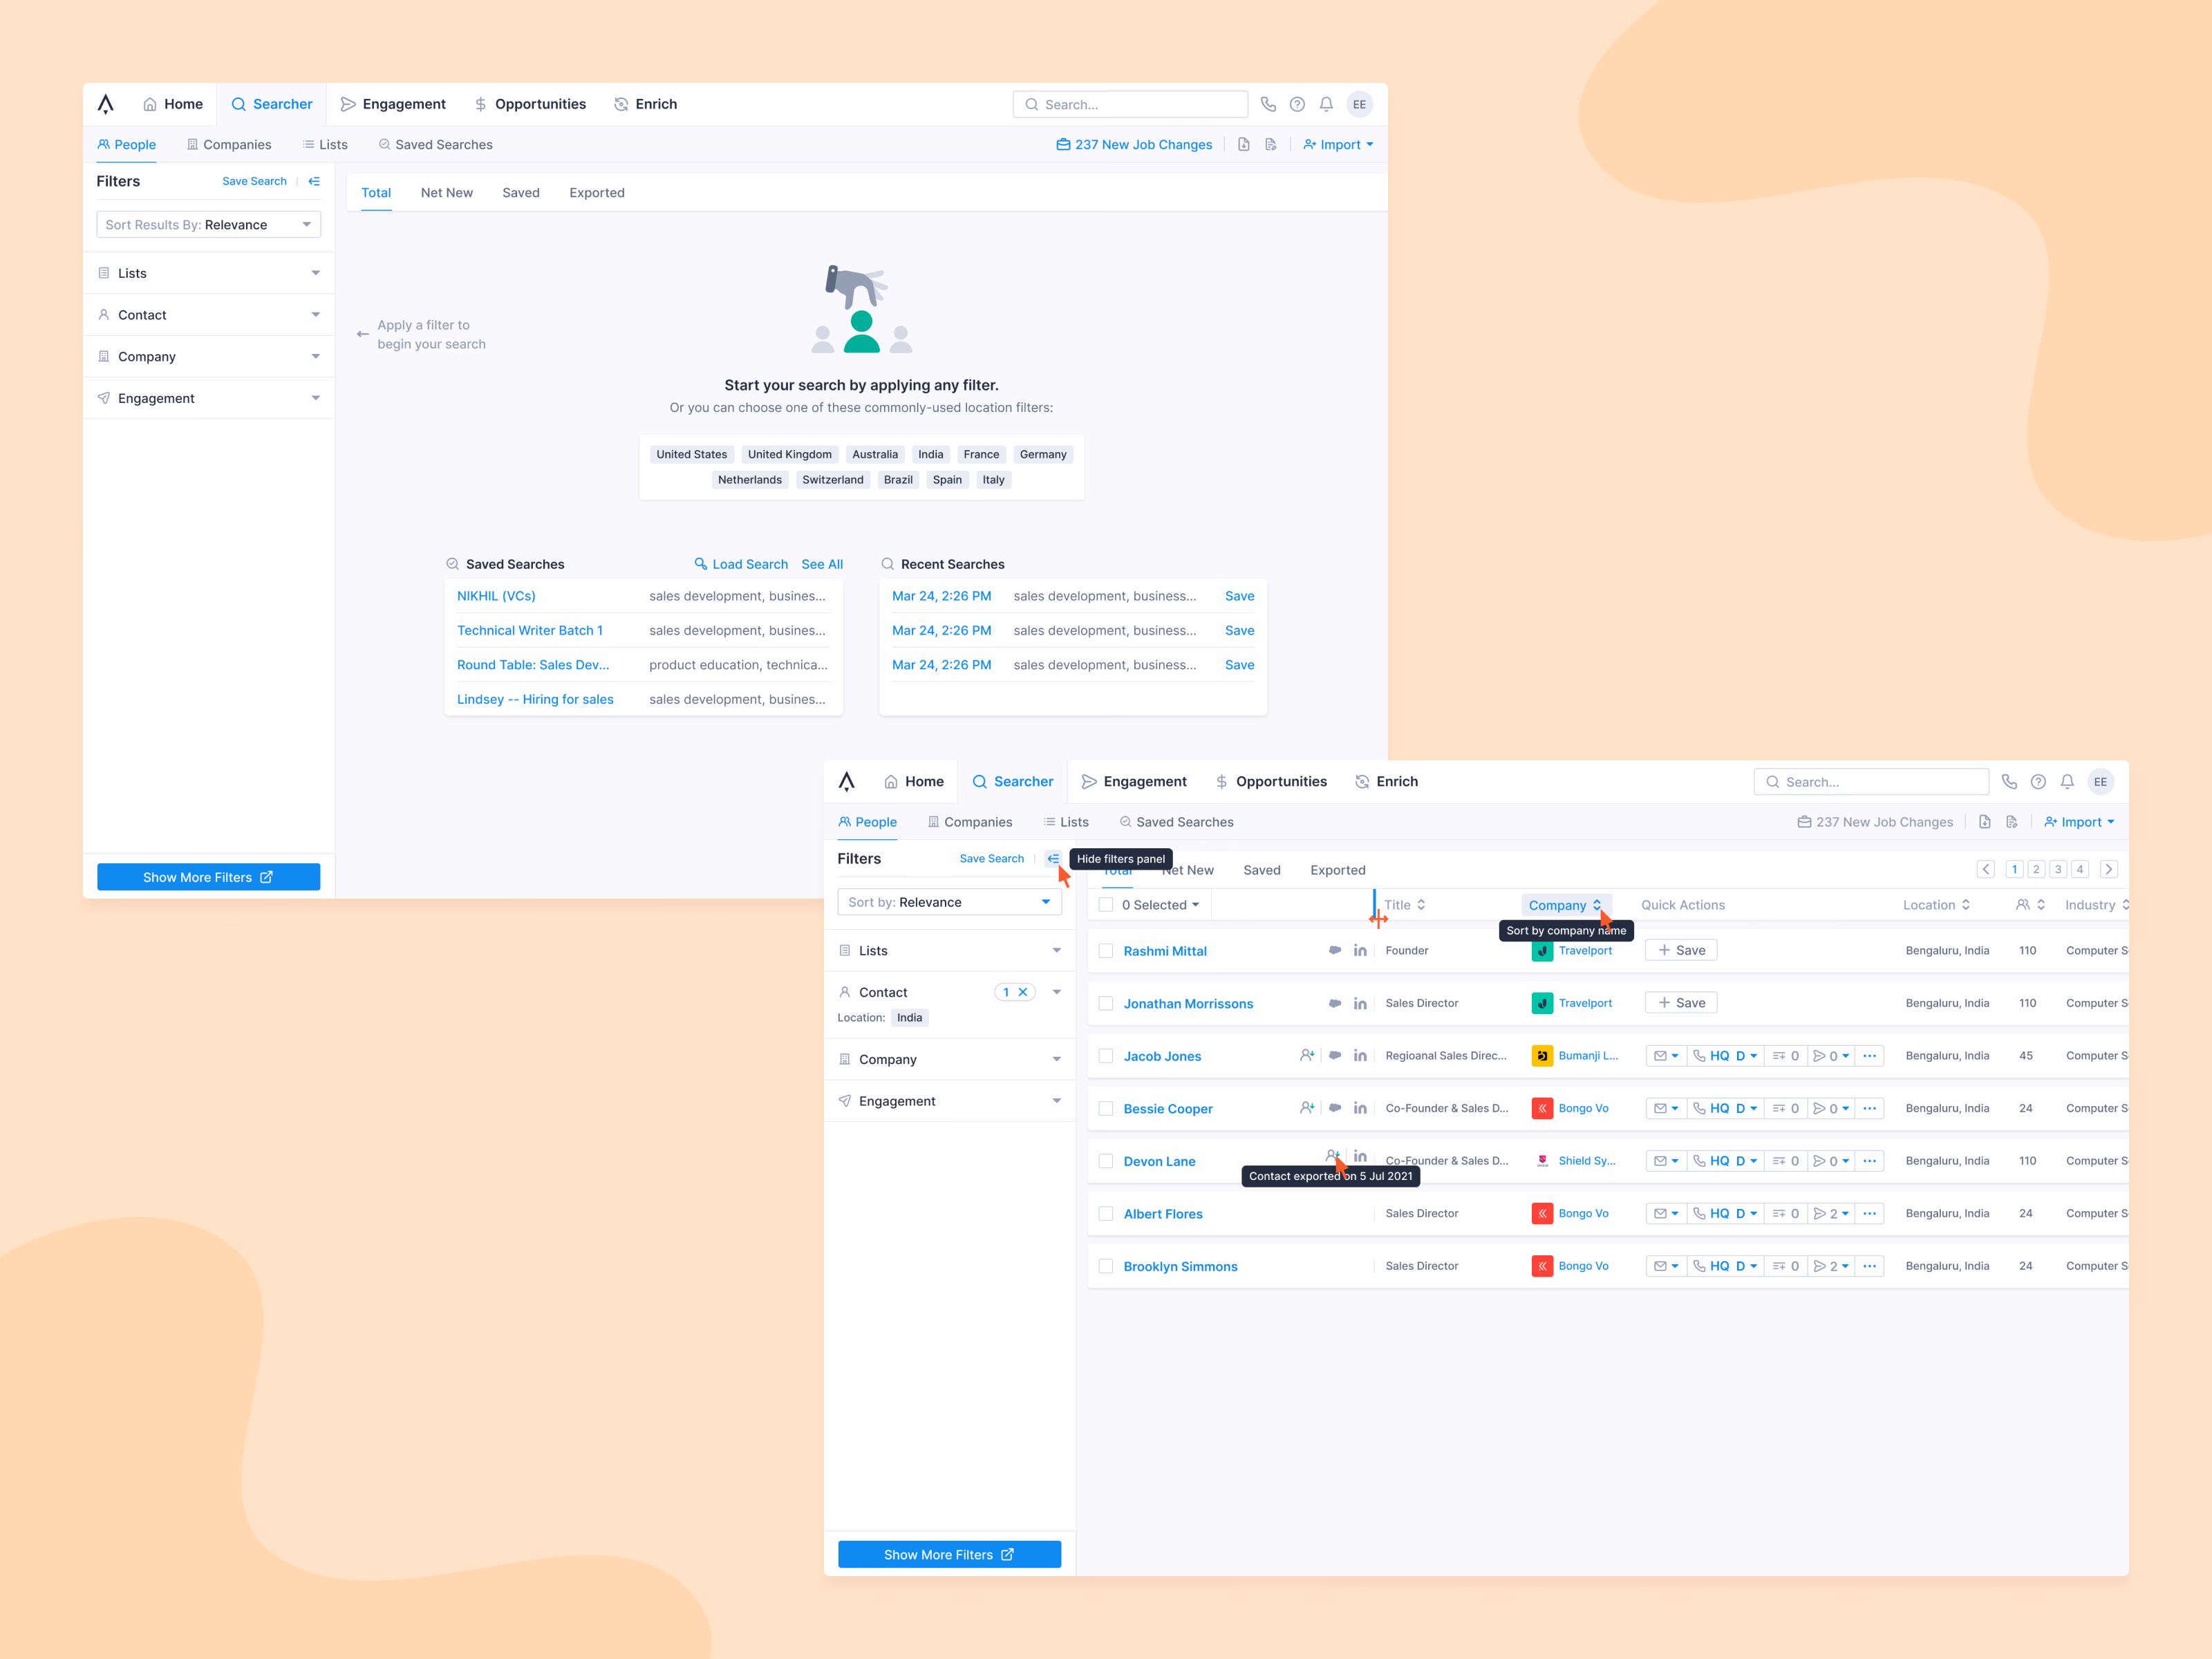Select the Jacob Jones row checkbox

(x=1106, y=1055)
